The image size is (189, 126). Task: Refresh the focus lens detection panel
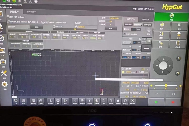pos(69,32)
